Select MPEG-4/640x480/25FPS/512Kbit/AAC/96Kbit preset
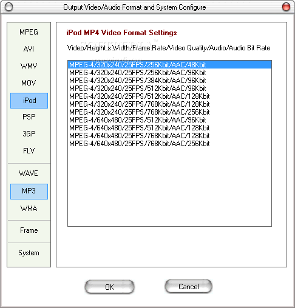Image resolution: width=295 pixels, height=308 pixels. click(169, 120)
